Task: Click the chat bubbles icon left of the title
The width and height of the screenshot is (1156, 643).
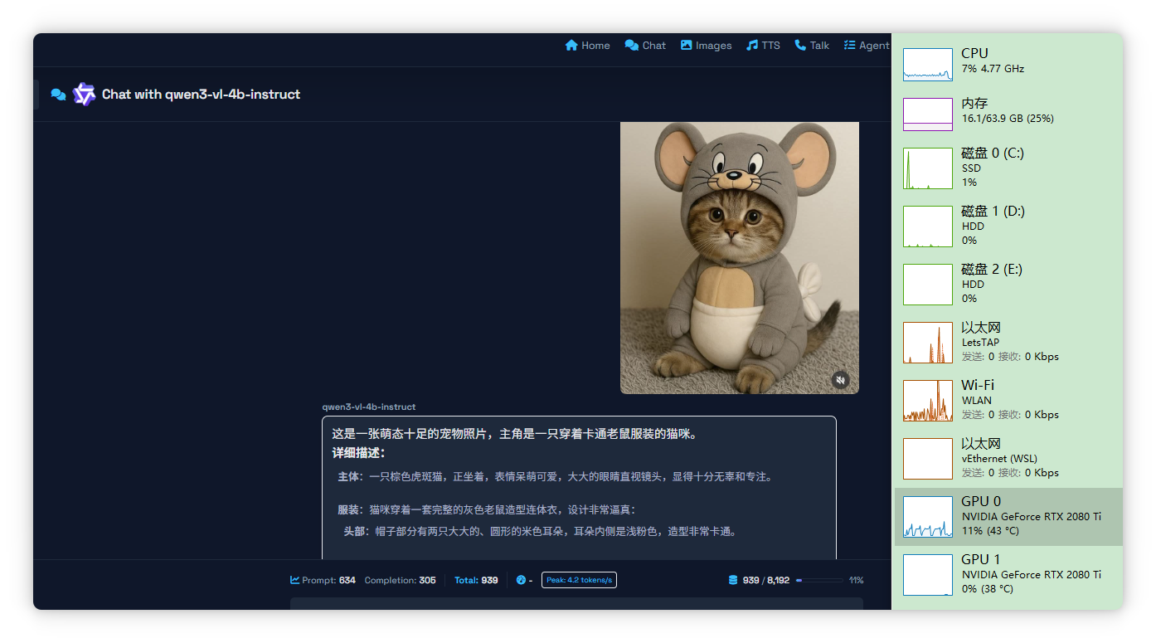Action: [57, 95]
